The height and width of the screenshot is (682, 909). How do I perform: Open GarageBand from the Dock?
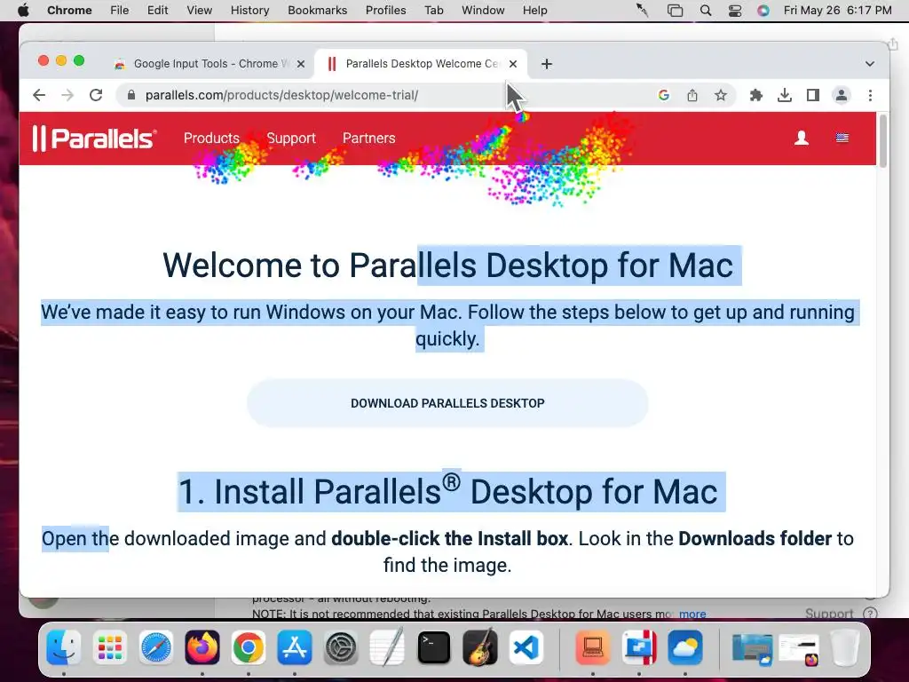click(480, 647)
